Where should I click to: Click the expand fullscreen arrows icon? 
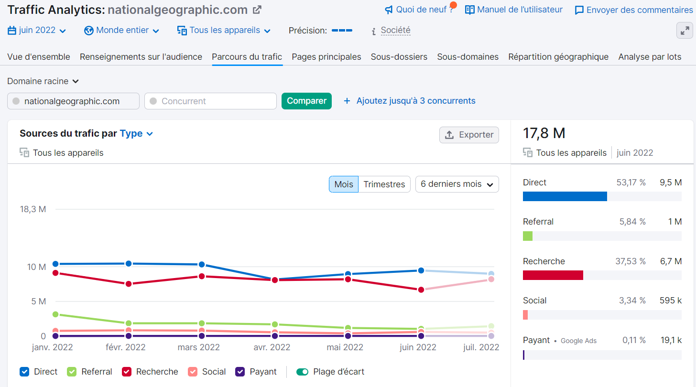coord(685,31)
